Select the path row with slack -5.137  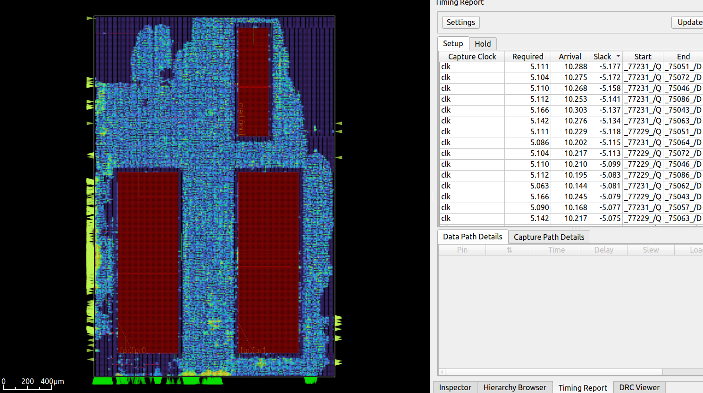pos(571,110)
